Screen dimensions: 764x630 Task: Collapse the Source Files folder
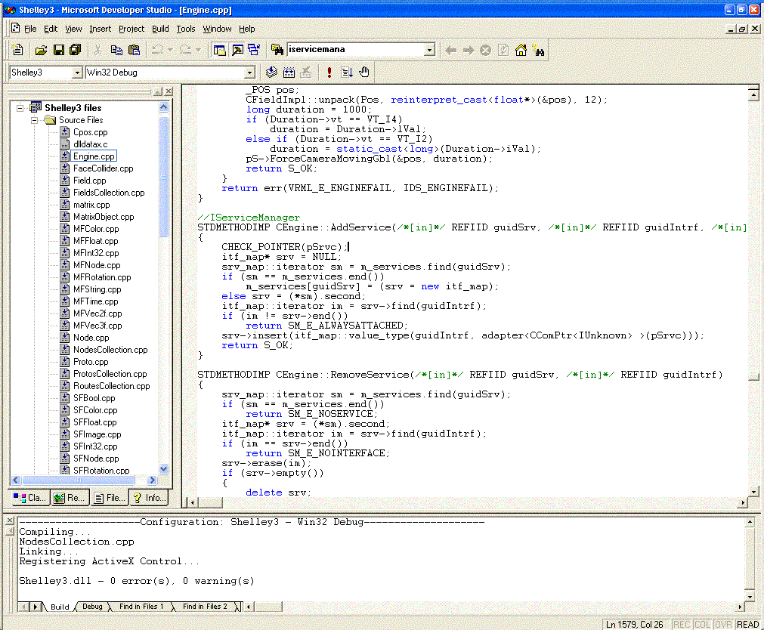tap(34, 120)
